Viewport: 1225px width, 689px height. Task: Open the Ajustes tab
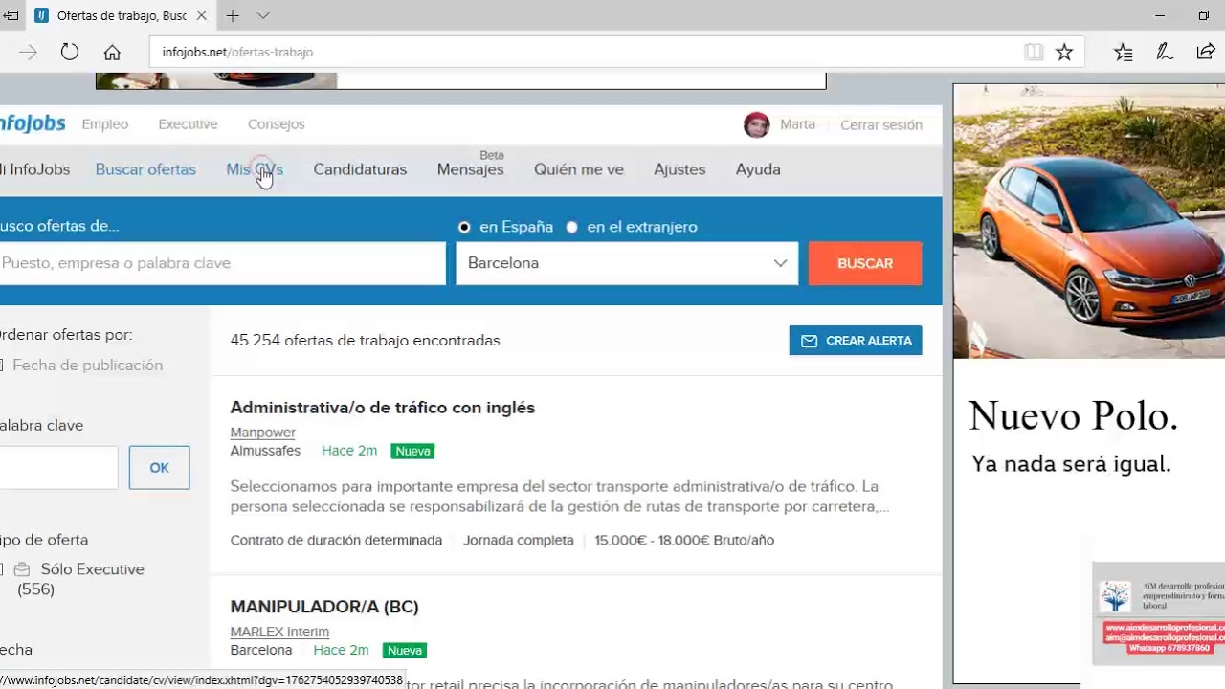point(679,169)
